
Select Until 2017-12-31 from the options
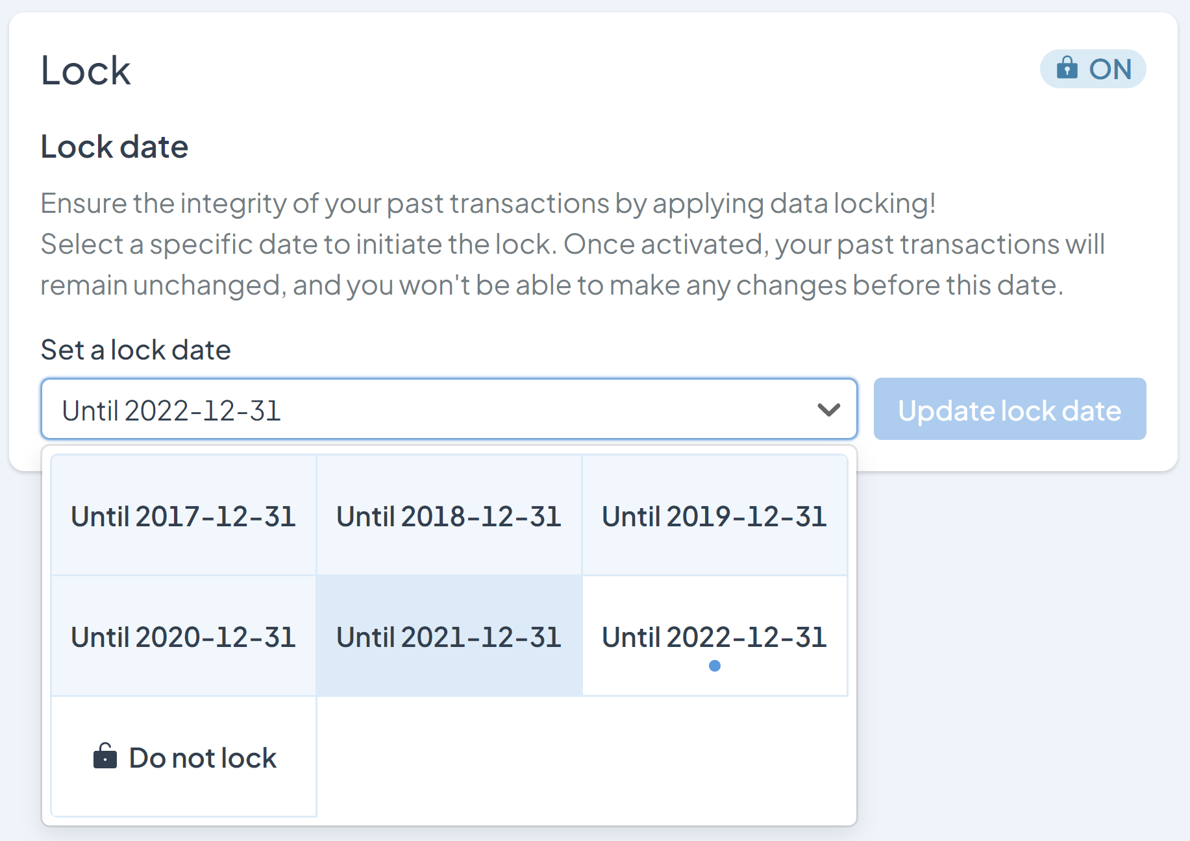183,516
